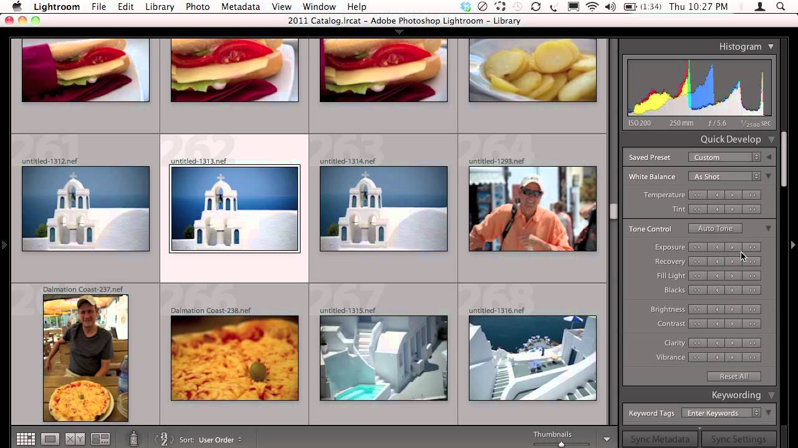This screenshot has height=448, width=798.
Task: Collapse the Quick Develop panel
Action: tap(771, 139)
